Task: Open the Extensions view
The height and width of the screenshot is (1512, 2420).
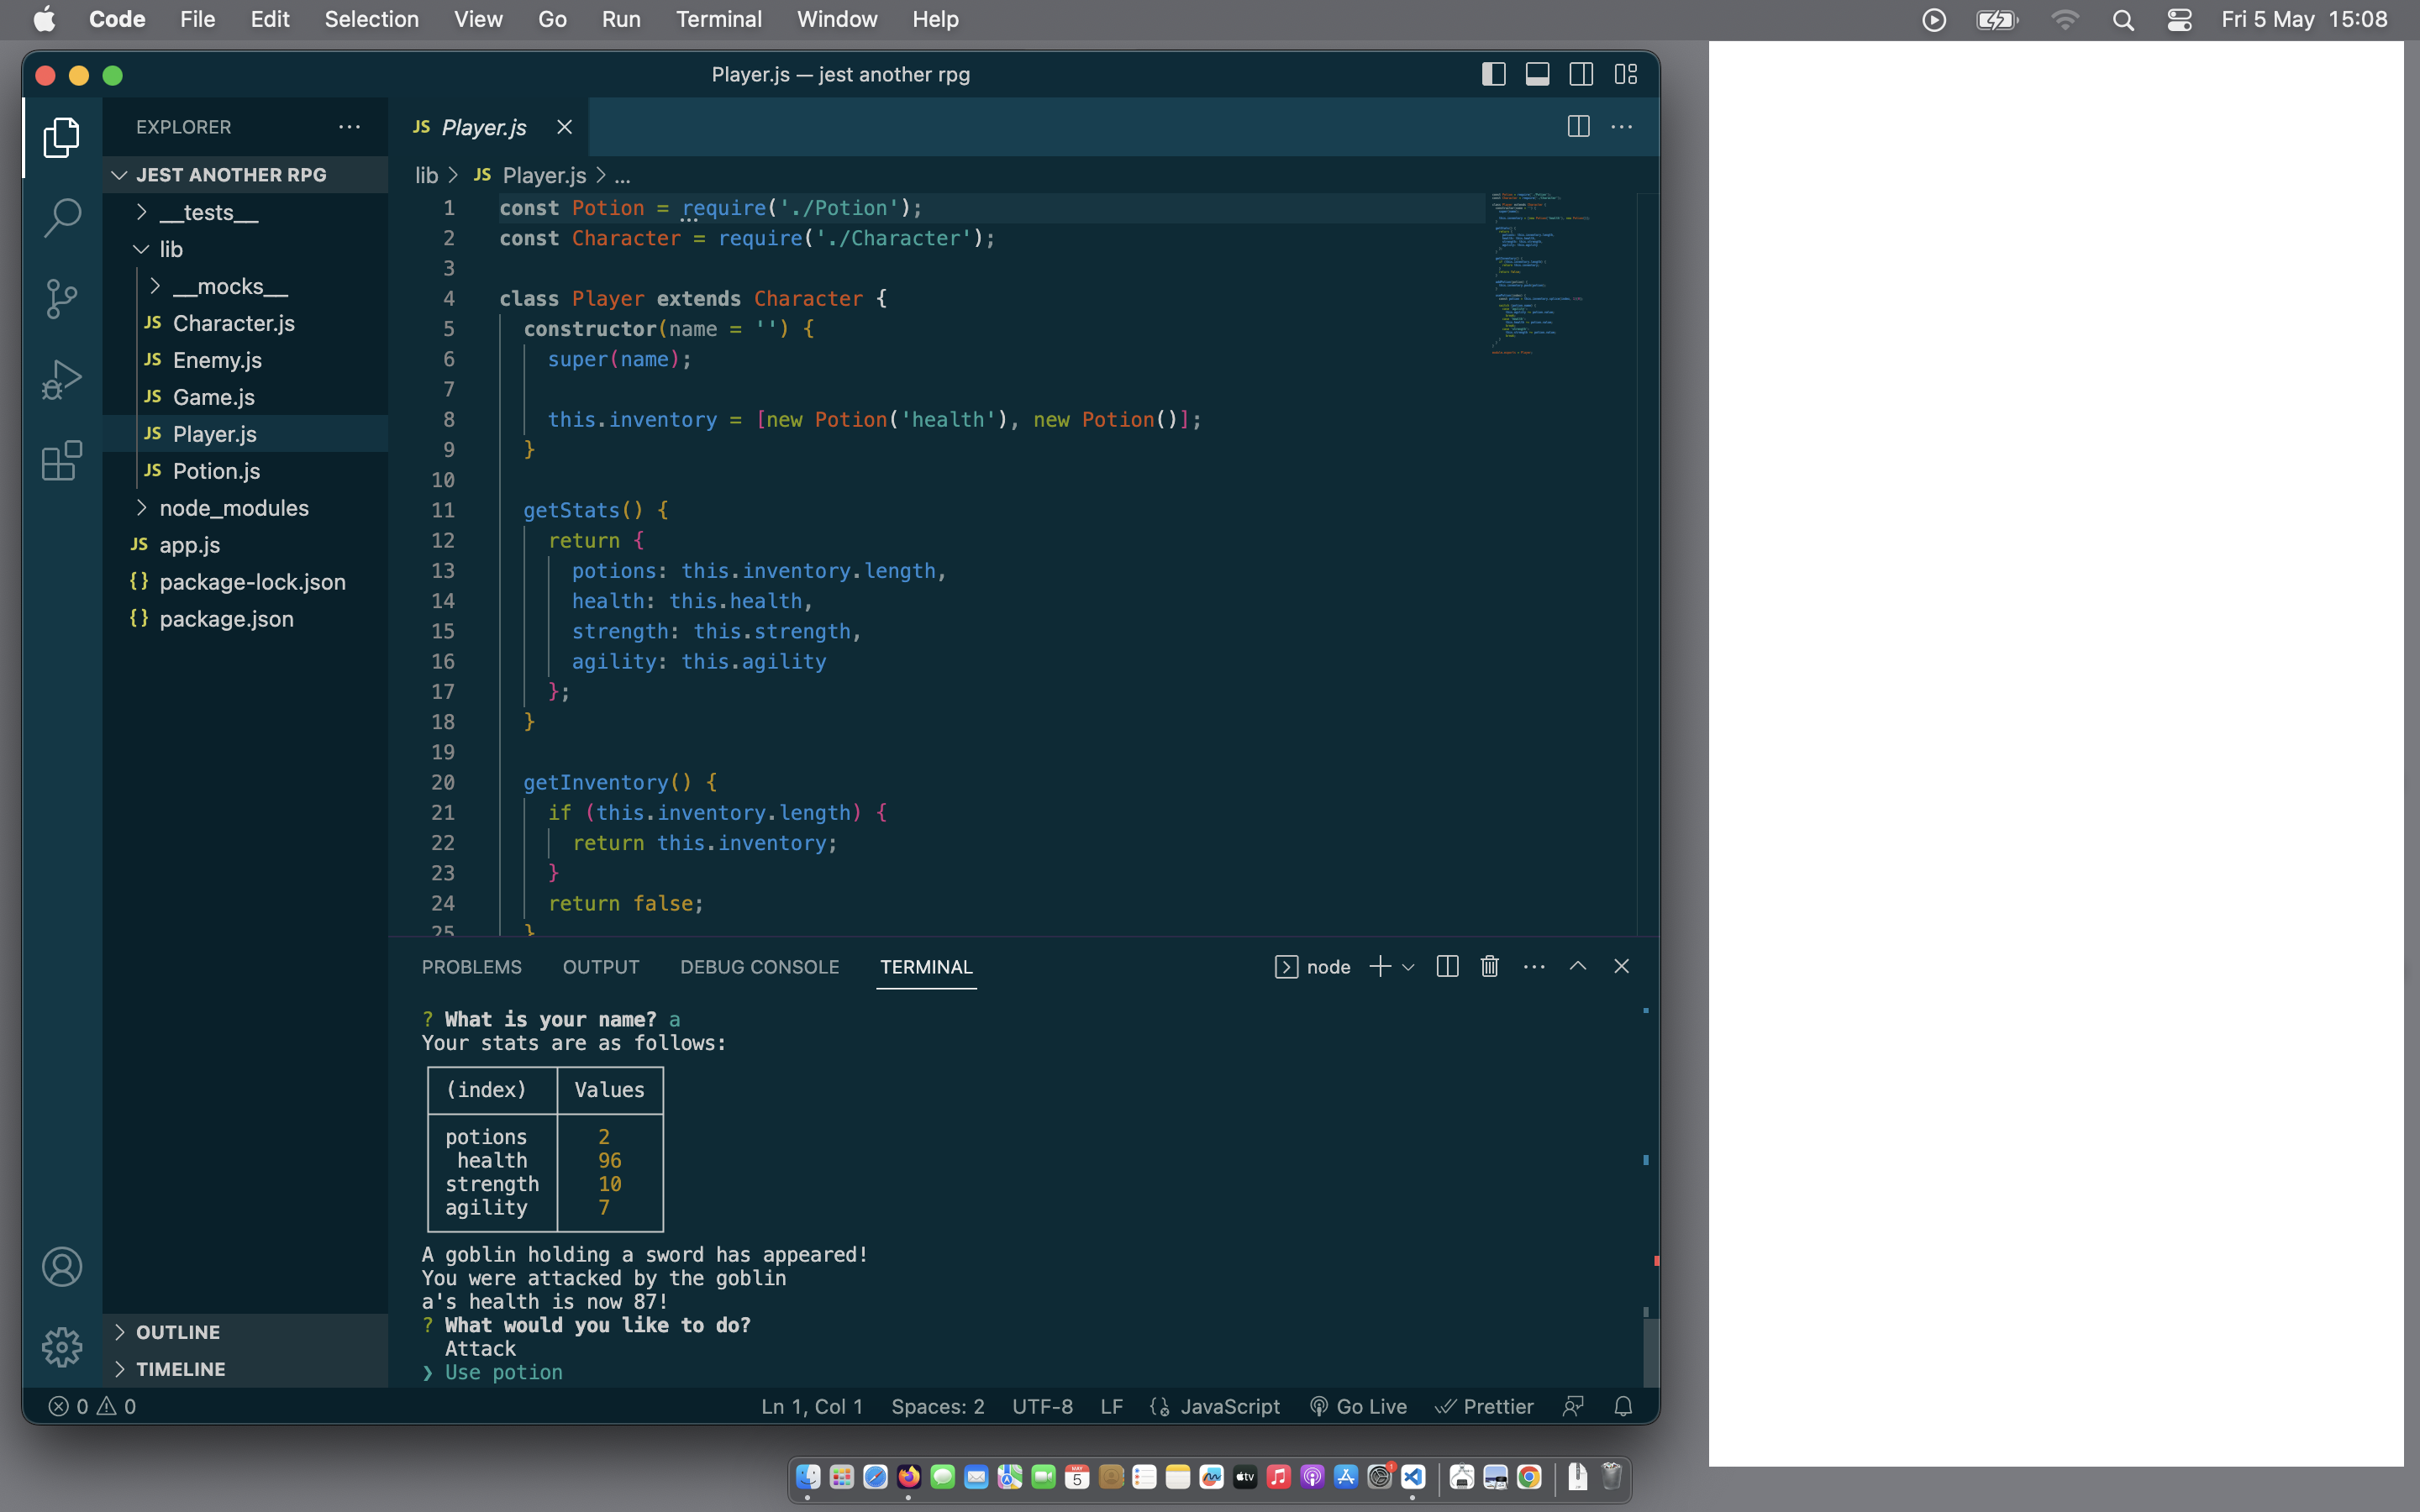Action: point(62,461)
